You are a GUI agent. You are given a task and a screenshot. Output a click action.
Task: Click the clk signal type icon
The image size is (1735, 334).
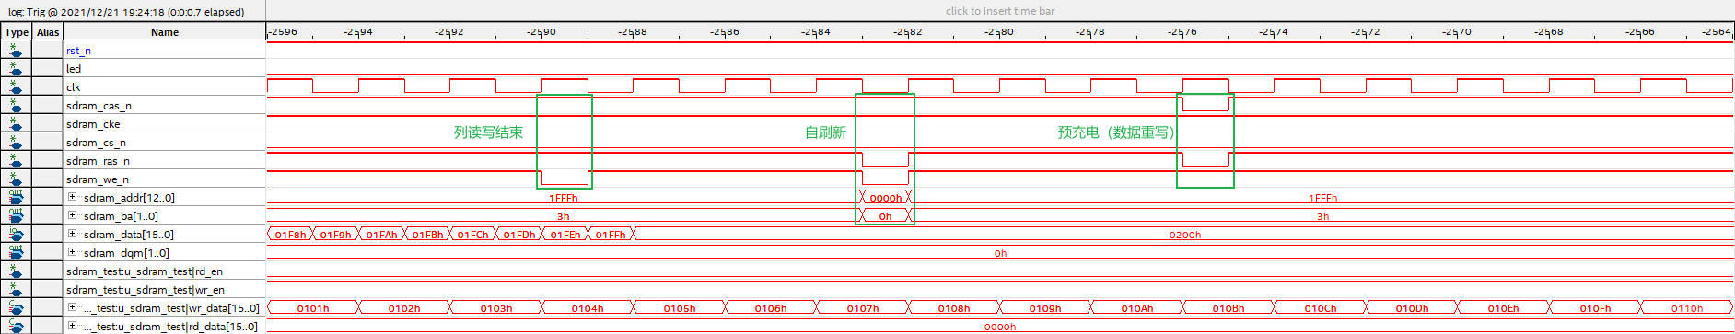point(16,87)
